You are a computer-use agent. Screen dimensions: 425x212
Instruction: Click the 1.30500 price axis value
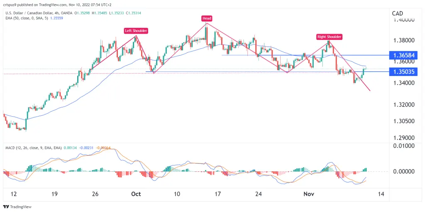tap(404, 121)
